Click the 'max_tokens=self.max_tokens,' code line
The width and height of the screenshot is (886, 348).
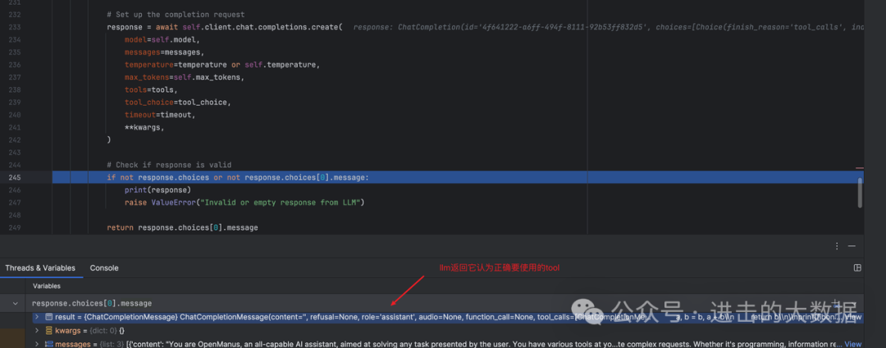(x=185, y=77)
